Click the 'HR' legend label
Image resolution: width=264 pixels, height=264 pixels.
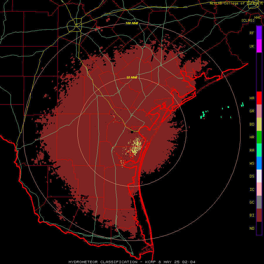pos(252,137)
